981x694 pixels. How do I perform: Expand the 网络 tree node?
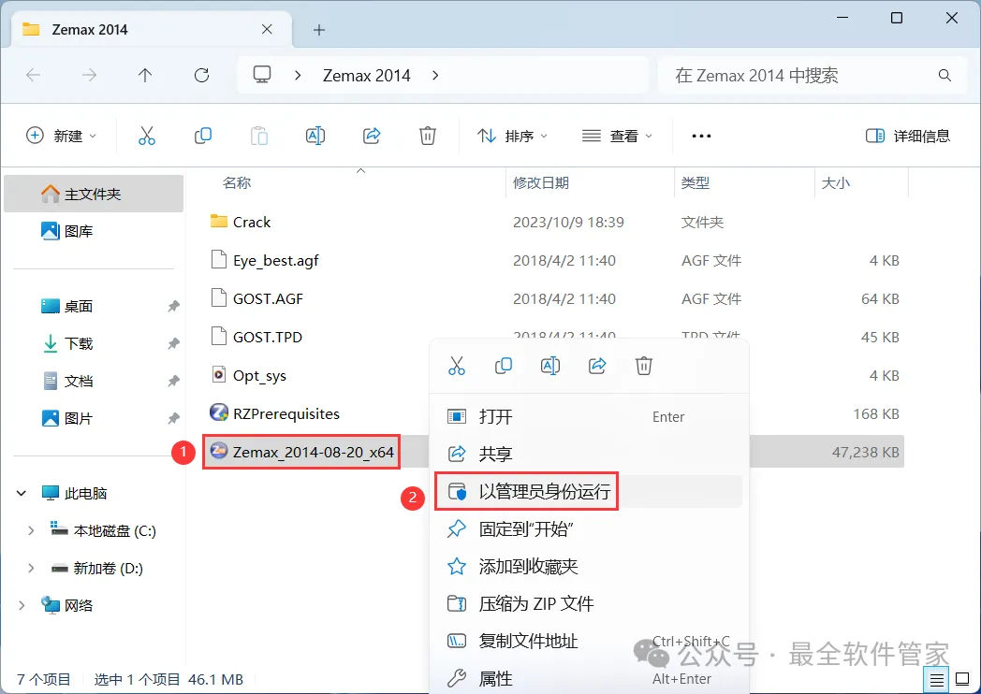click(x=22, y=605)
